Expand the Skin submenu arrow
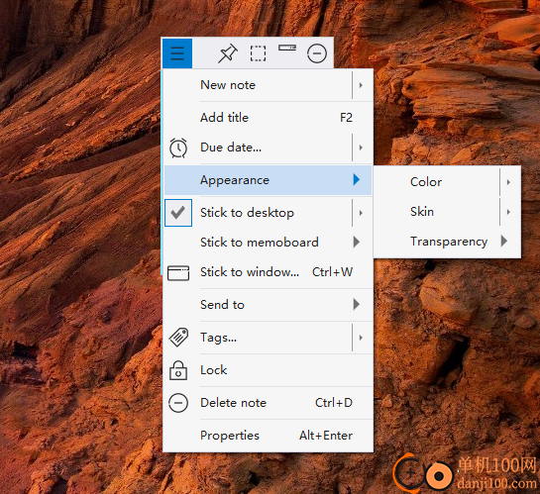The image size is (540, 494). pyautogui.click(x=508, y=212)
